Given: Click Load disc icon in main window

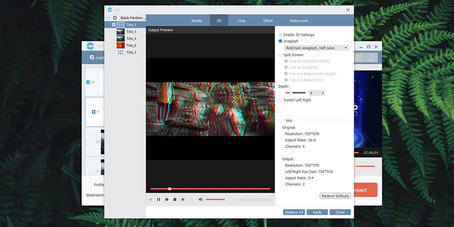Looking at the screenshot, I should coord(92,58).
